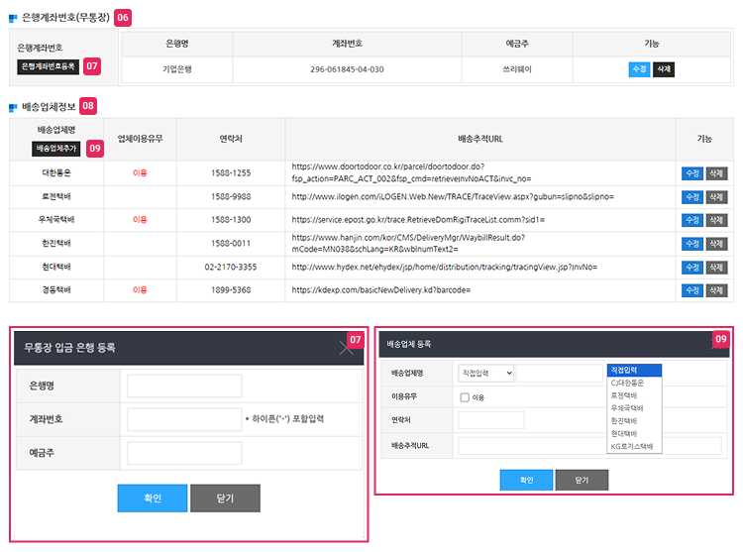Focus the 예금주 input field
The height and width of the screenshot is (552, 743).
184,453
